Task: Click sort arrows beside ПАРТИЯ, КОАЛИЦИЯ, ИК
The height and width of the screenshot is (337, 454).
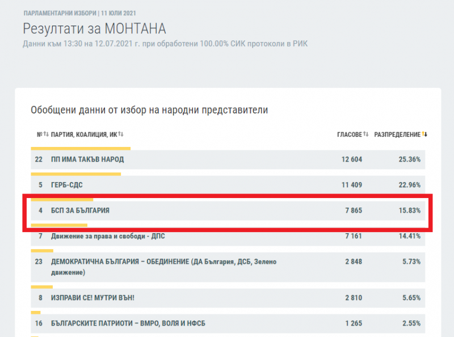Action: click(x=121, y=134)
